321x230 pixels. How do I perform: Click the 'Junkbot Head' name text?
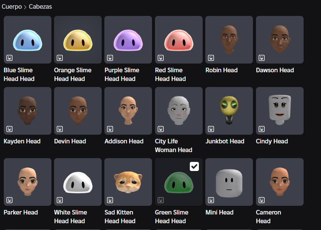225,141
